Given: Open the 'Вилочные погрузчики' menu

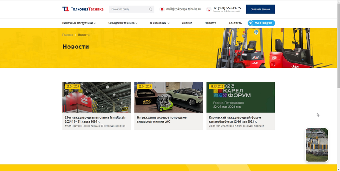Looking at the screenshot, I should coord(77,23).
